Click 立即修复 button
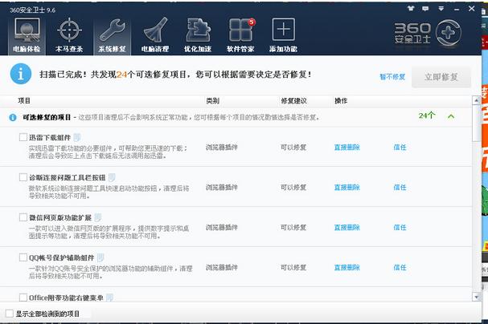 click(x=441, y=77)
